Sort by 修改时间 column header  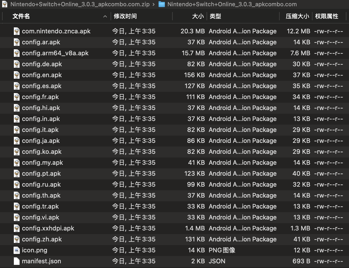pos(125,16)
